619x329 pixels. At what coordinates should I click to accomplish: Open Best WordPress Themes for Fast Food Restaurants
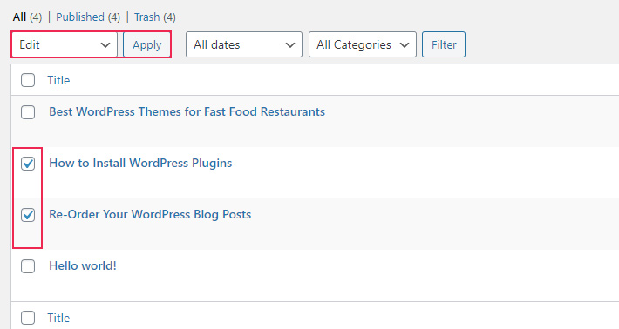point(187,111)
